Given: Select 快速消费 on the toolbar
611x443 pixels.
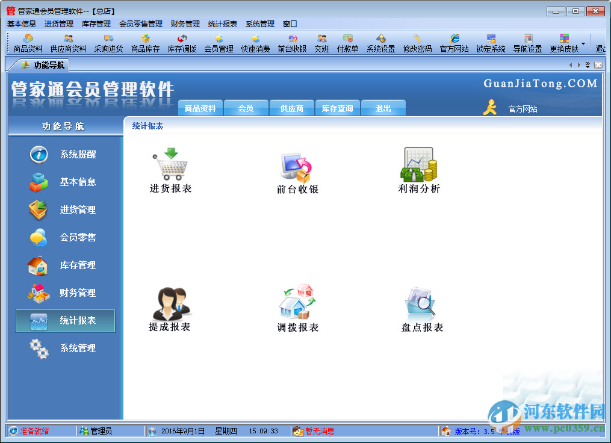Looking at the screenshot, I should click(x=255, y=43).
